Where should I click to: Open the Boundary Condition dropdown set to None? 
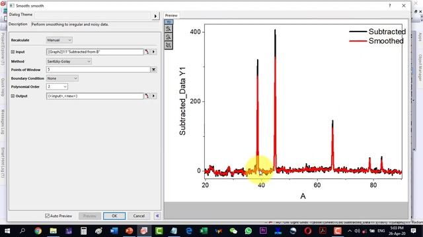(62, 78)
